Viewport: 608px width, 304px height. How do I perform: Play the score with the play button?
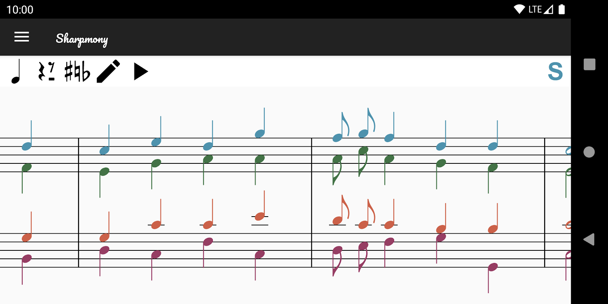click(141, 71)
